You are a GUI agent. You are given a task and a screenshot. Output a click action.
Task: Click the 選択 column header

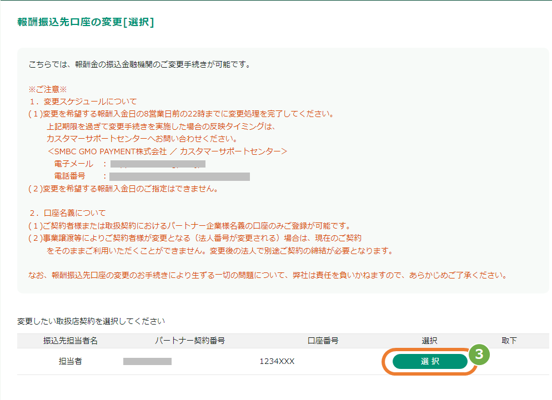click(x=429, y=341)
